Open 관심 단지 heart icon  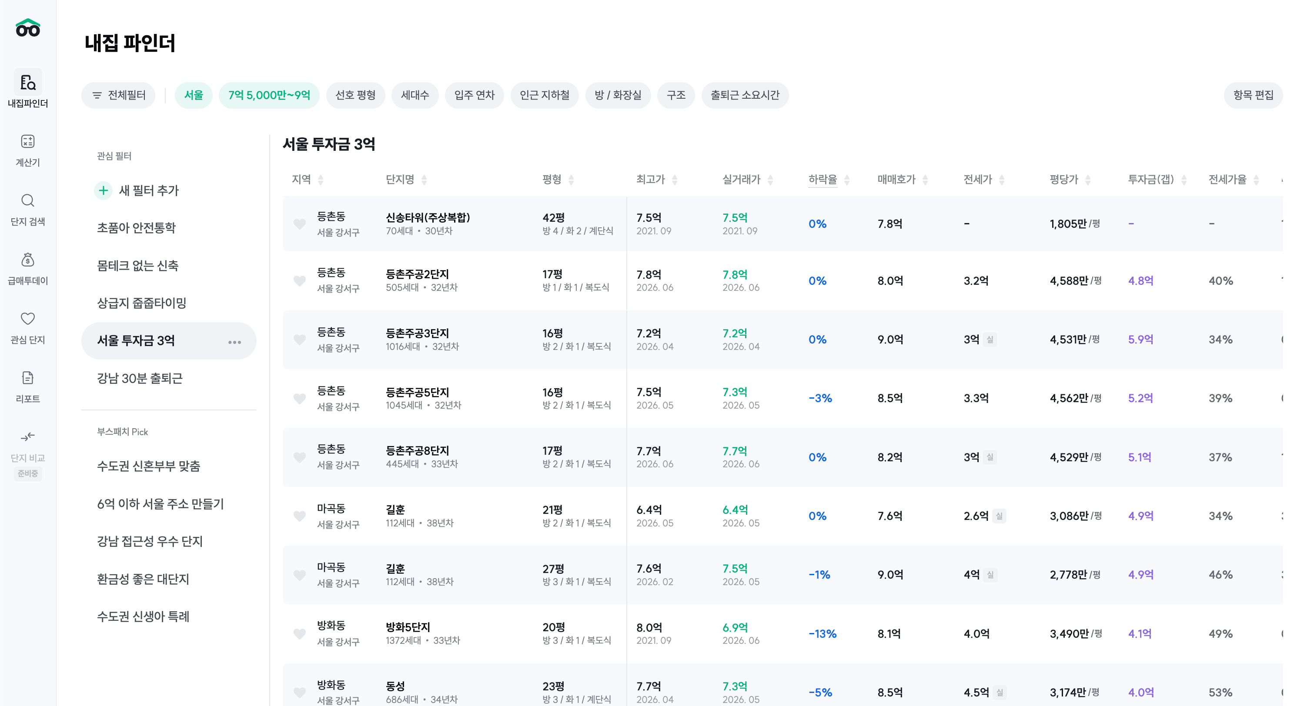click(28, 319)
